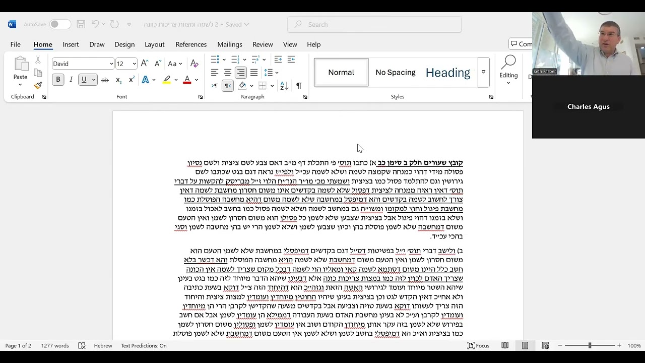Open Read Mode view in status bar
The height and width of the screenshot is (363, 645).
pyautogui.click(x=505, y=345)
